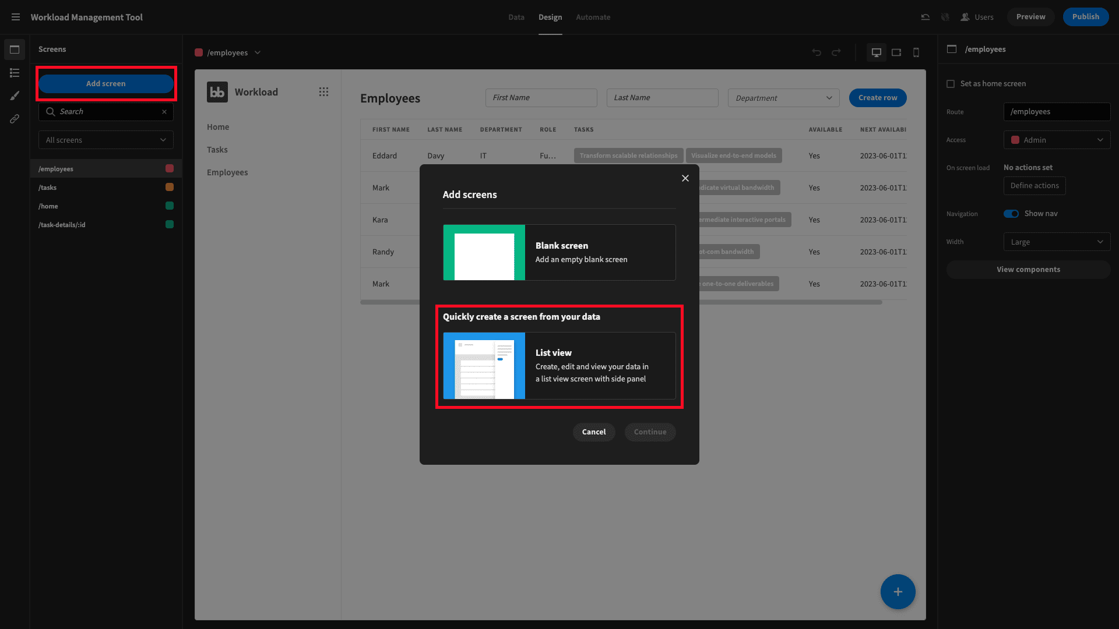
Task: Click the red swatch beside /employees screen
Action: pos(170,168)
